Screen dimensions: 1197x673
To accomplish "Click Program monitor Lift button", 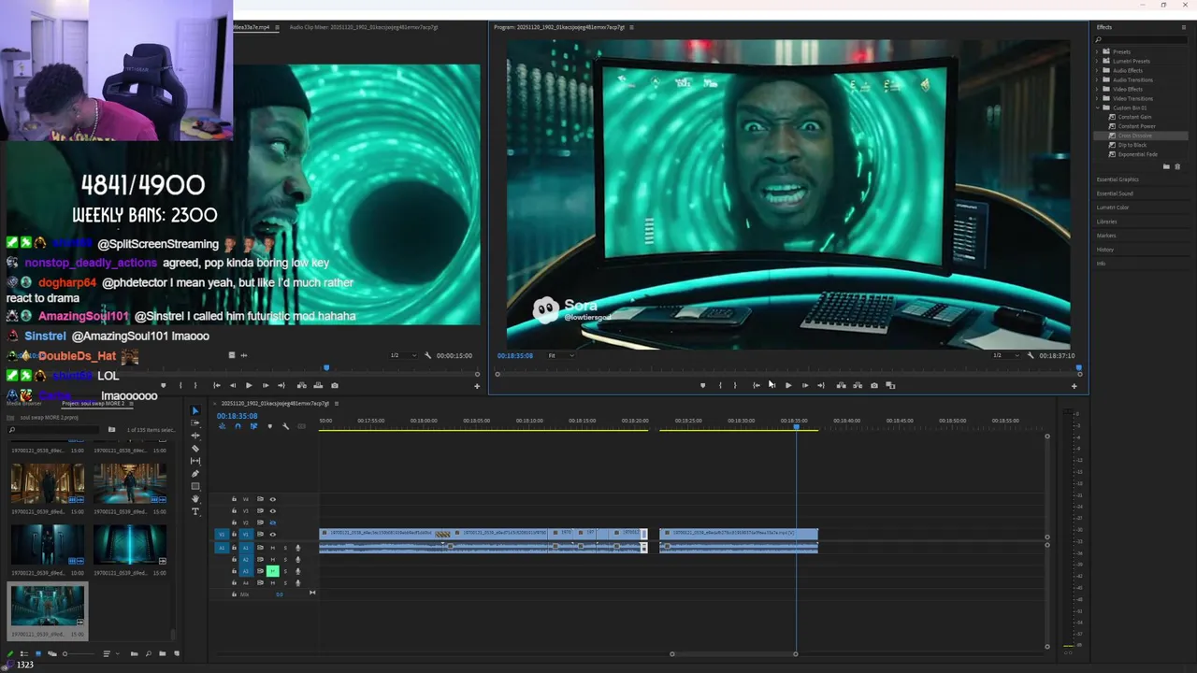I will click(841, 385).
